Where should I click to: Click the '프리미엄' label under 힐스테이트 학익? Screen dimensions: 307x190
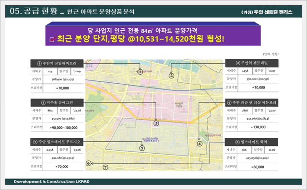tap(231, 167)
